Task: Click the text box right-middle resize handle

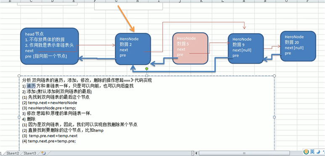Action: coord(275,117)
